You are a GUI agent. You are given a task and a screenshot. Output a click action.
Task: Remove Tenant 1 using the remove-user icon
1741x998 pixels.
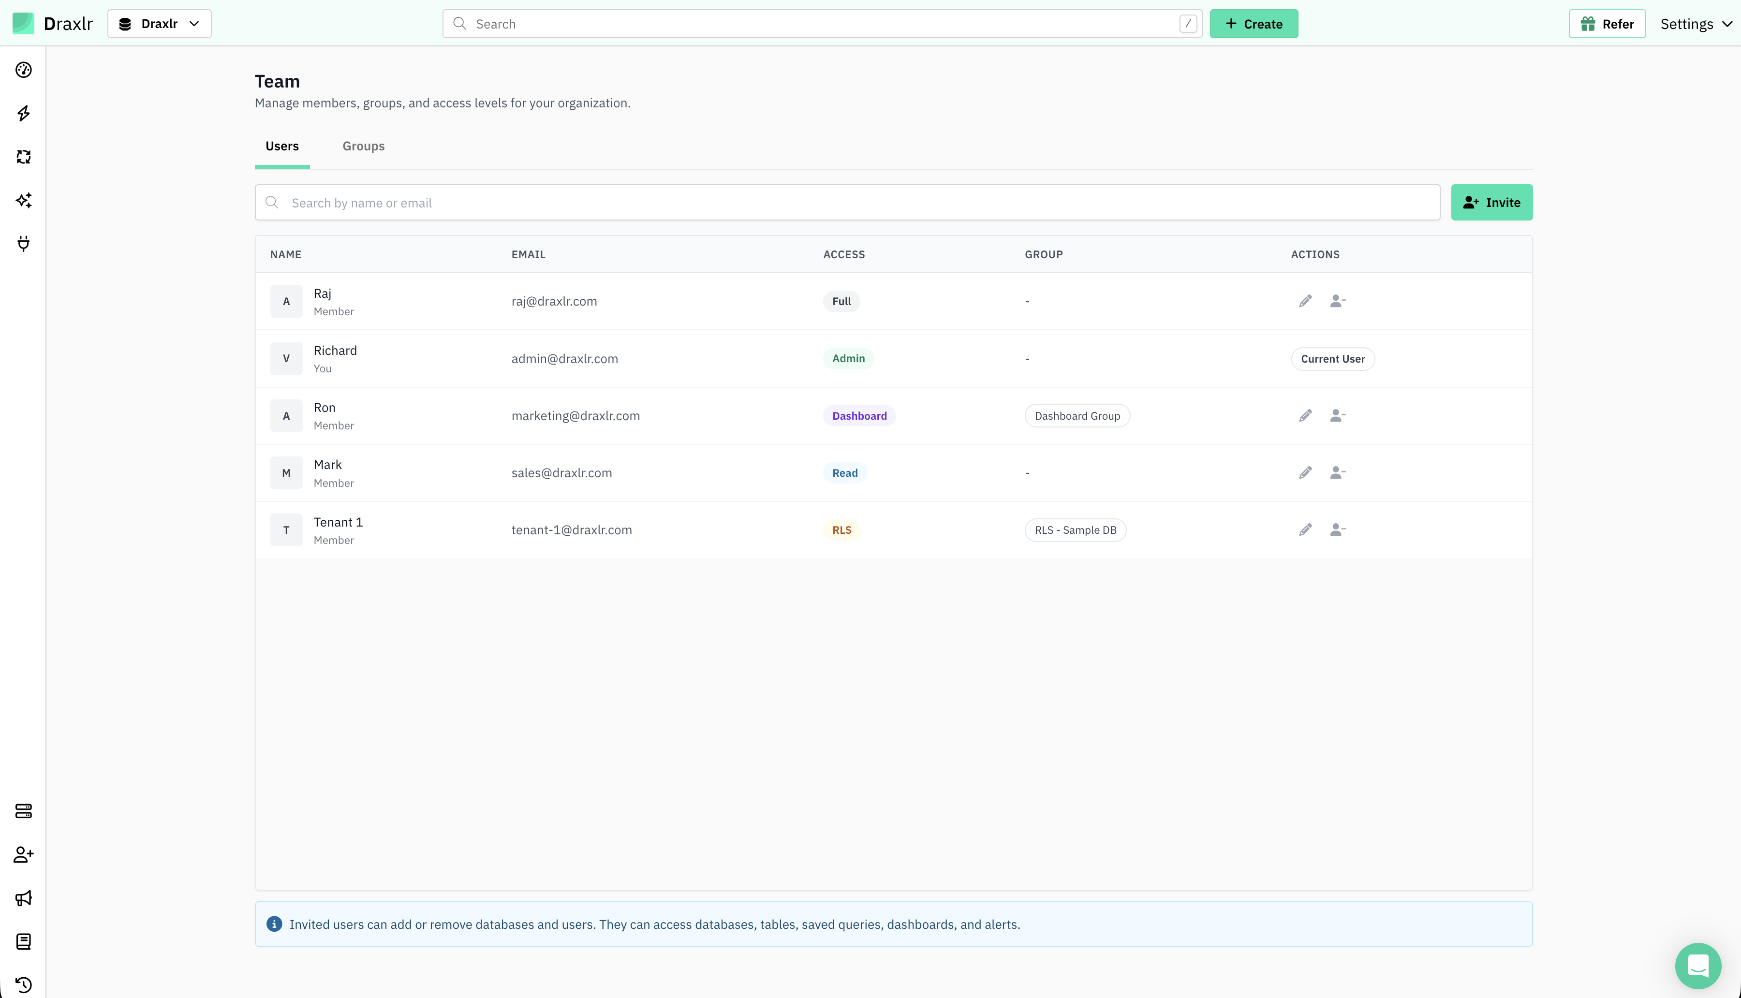1337,529
